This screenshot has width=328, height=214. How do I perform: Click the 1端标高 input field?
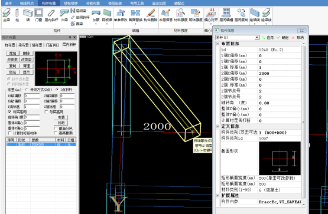(x=32, y=107)
